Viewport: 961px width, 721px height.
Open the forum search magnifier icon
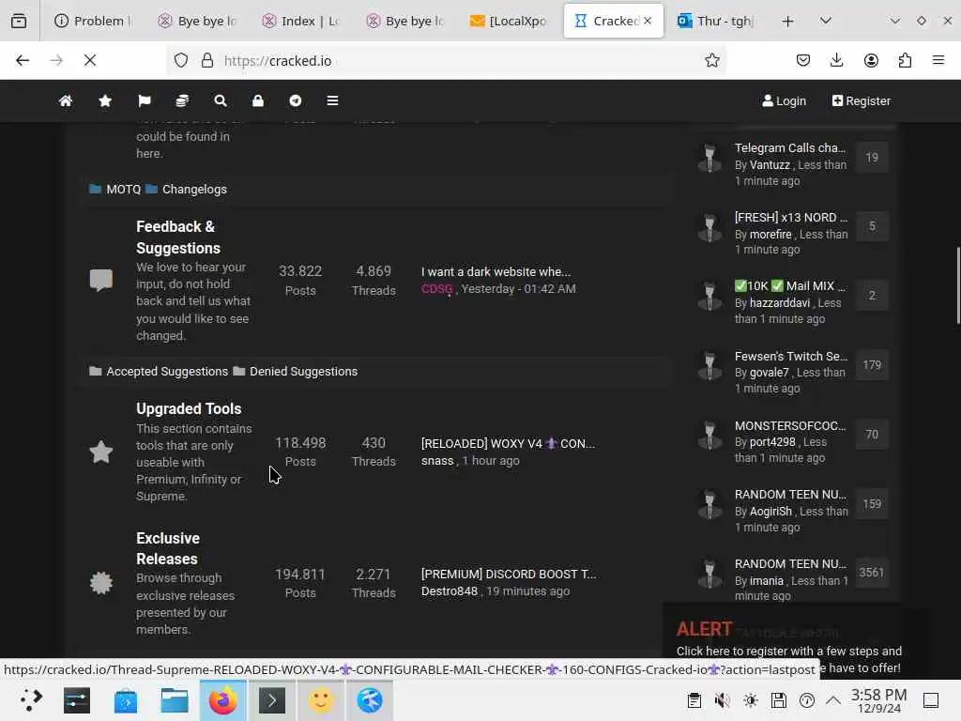point(220,100)
